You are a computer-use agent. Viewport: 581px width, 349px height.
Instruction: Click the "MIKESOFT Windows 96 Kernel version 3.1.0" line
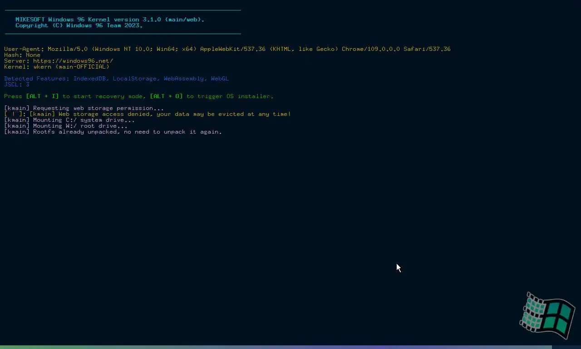pyautogui.click(x=110, y=20)
